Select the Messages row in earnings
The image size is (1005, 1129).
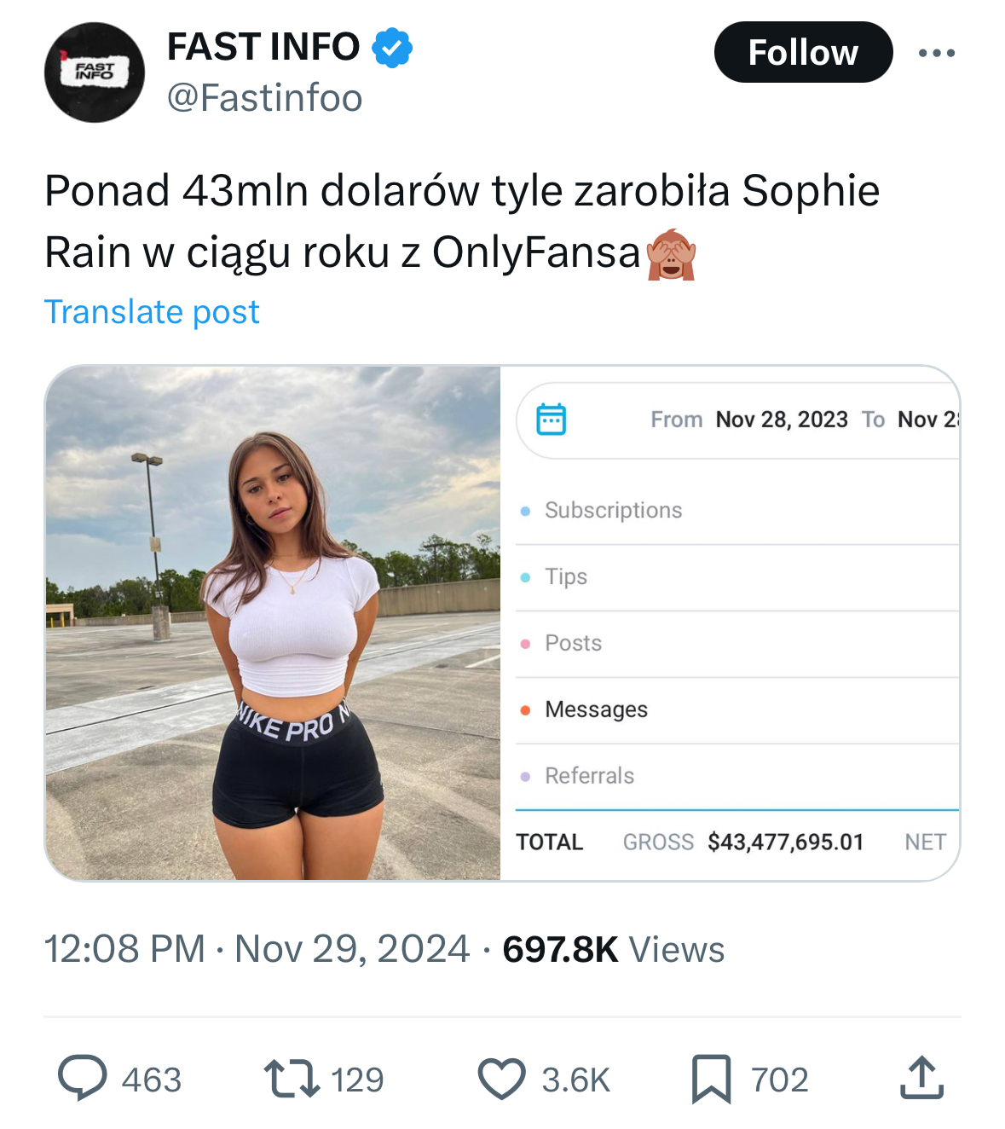596,709
